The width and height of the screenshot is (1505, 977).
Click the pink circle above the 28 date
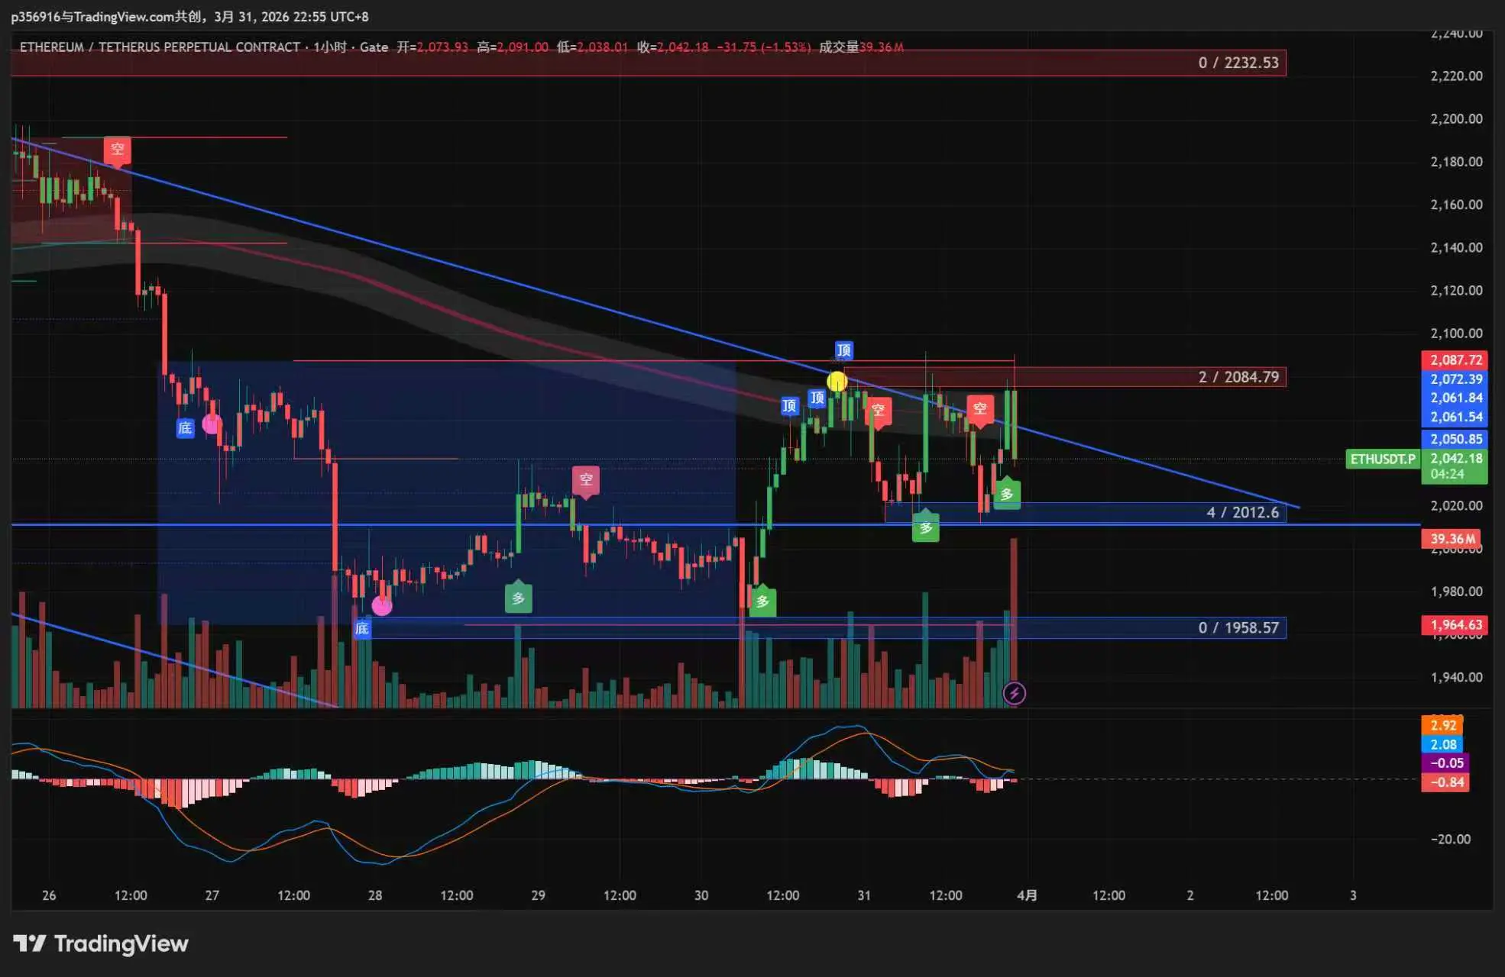[382, 606]
